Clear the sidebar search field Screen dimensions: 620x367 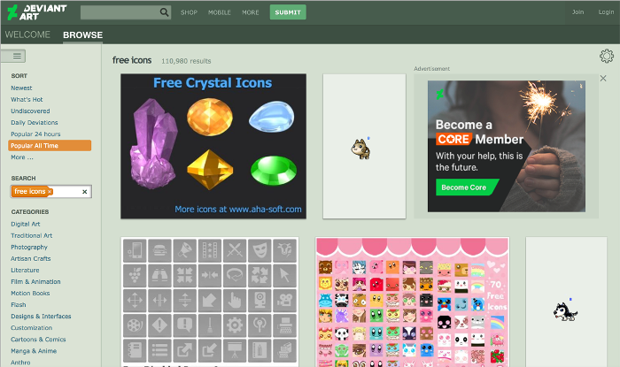click(x=85, y=191)
